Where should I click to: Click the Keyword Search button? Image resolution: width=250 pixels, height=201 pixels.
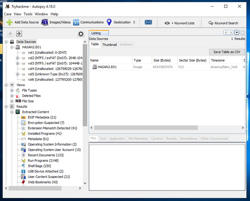click(223, 23)
